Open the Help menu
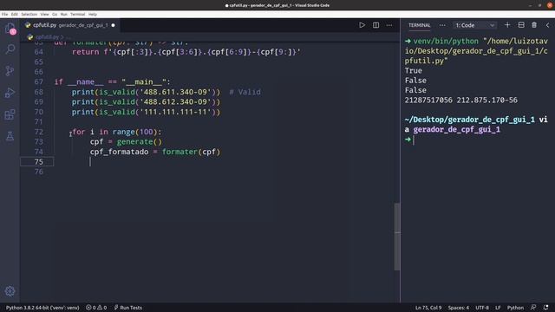The width and height of the screenshot is (555, 312). [x=93, y=15]
